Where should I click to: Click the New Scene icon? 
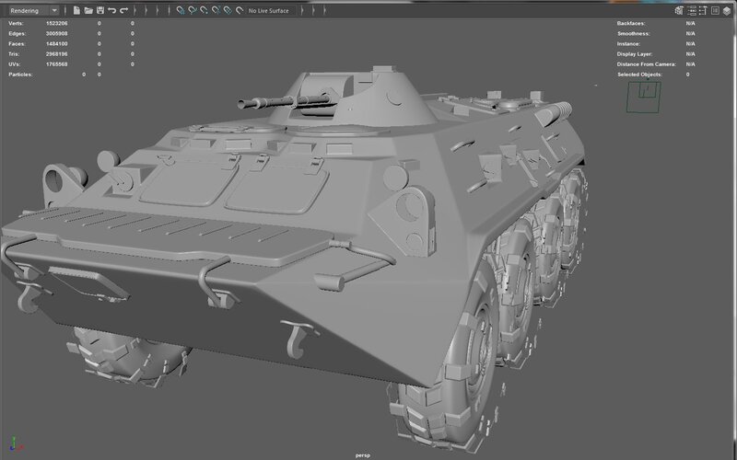tap(76, 10)
